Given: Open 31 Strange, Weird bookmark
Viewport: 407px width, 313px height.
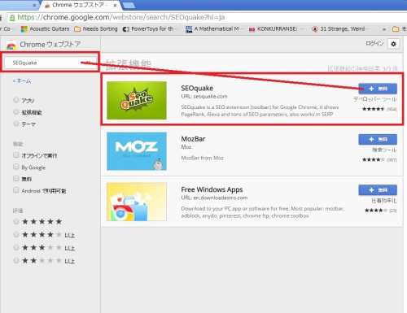Looking at the screenshot, I should tap(340, 28).
